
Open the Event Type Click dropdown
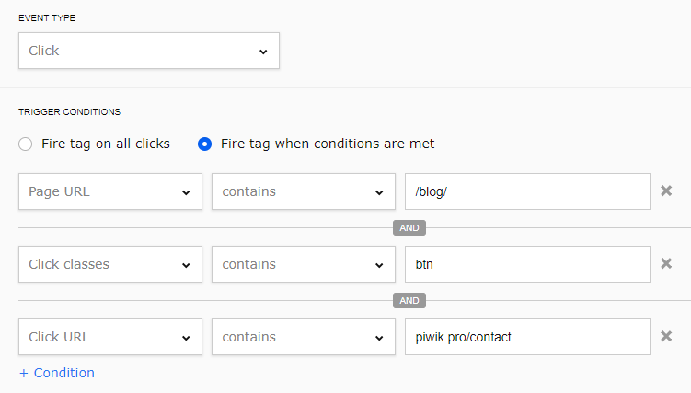(148, 51)
